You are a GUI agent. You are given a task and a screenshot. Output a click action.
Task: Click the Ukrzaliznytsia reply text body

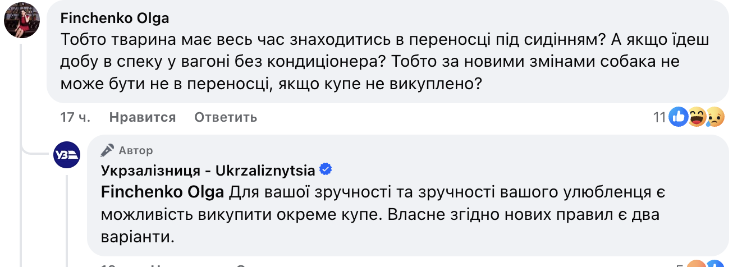pos(393,215)
